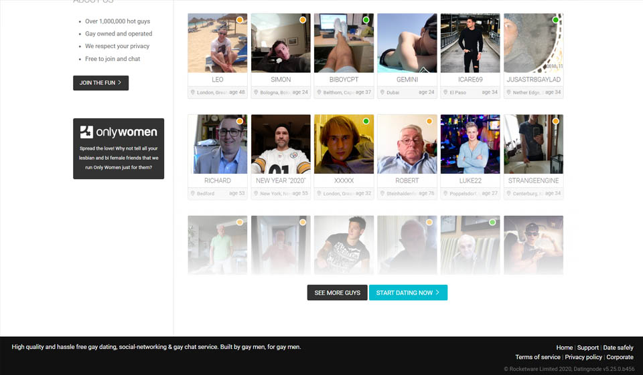Click the orange status dot on SIMON
This screenshot has height=375, width=643.
point(303,20)
